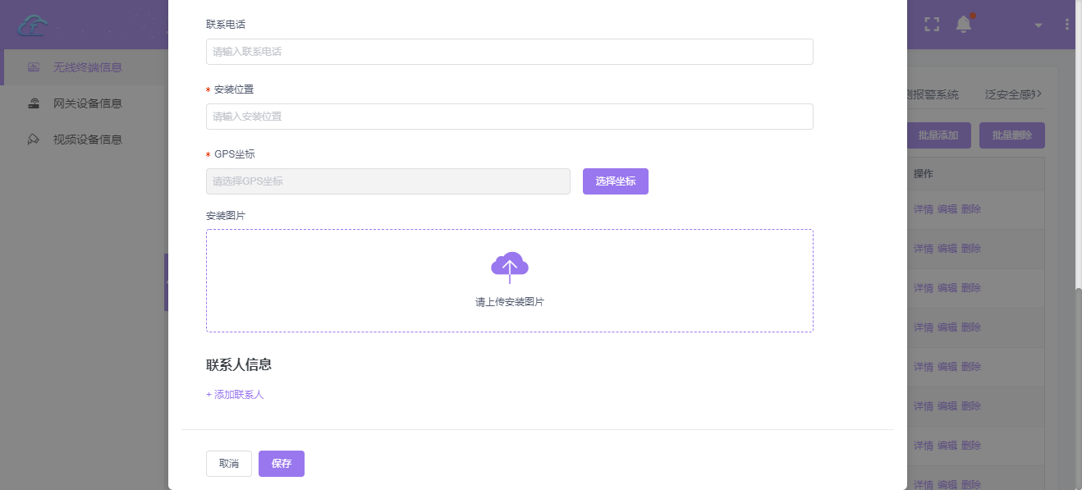1082x490 pixels.
Task: Expand the user dropdown arrow in header
Action: pos(1038,25)
